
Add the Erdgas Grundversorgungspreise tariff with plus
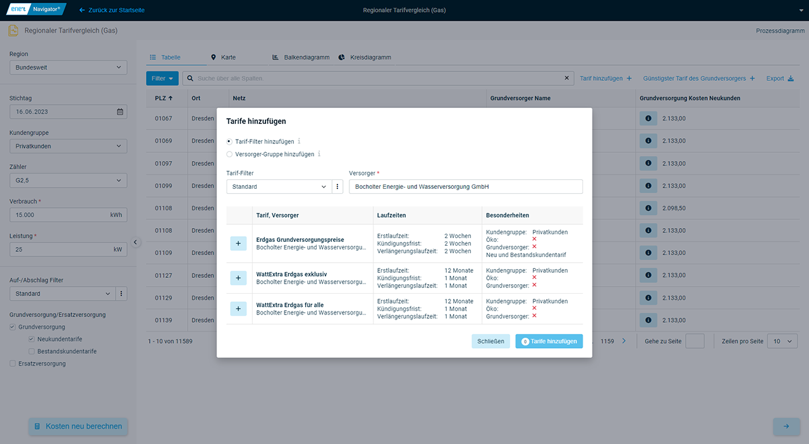(238, 243)
